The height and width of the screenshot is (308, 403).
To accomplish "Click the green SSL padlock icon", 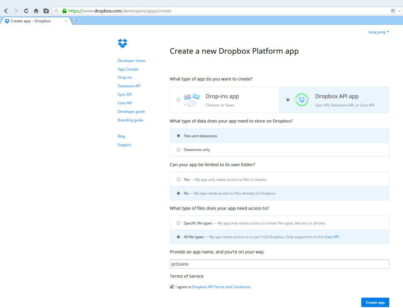I will (65, 11).
